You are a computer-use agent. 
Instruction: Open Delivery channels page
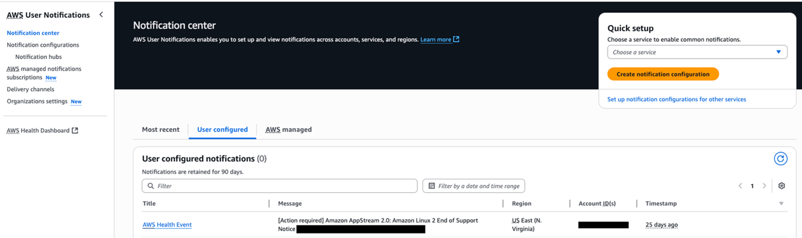[x=31, y=89]
